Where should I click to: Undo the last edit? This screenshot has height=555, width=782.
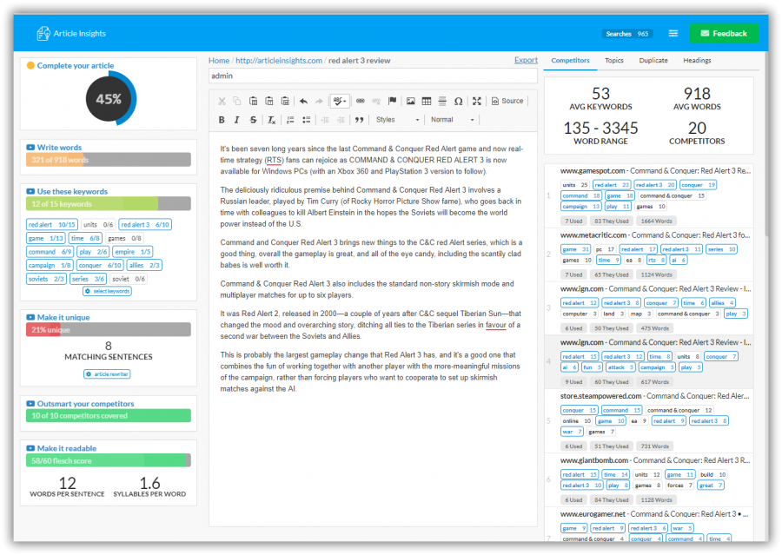point(303,102)
